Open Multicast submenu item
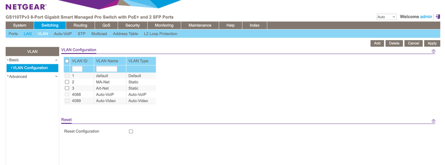Image resolution: width=445 pixels, height=165 pixels. point(99,34)
